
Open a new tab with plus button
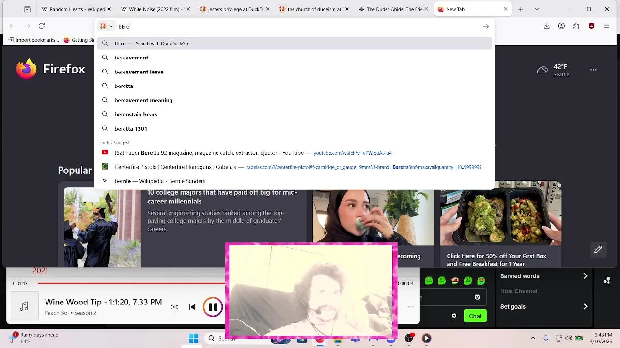[x=521, y=9]
